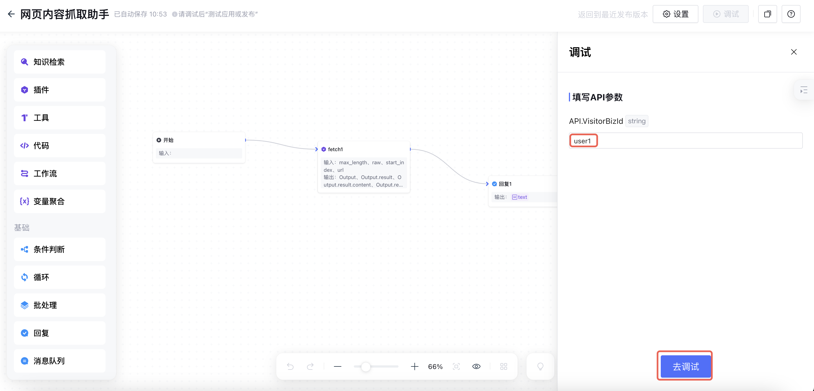Viewport: 814px width, 391px height.
Task: Close the 调试 debug panel
Action: coord(793,52)
